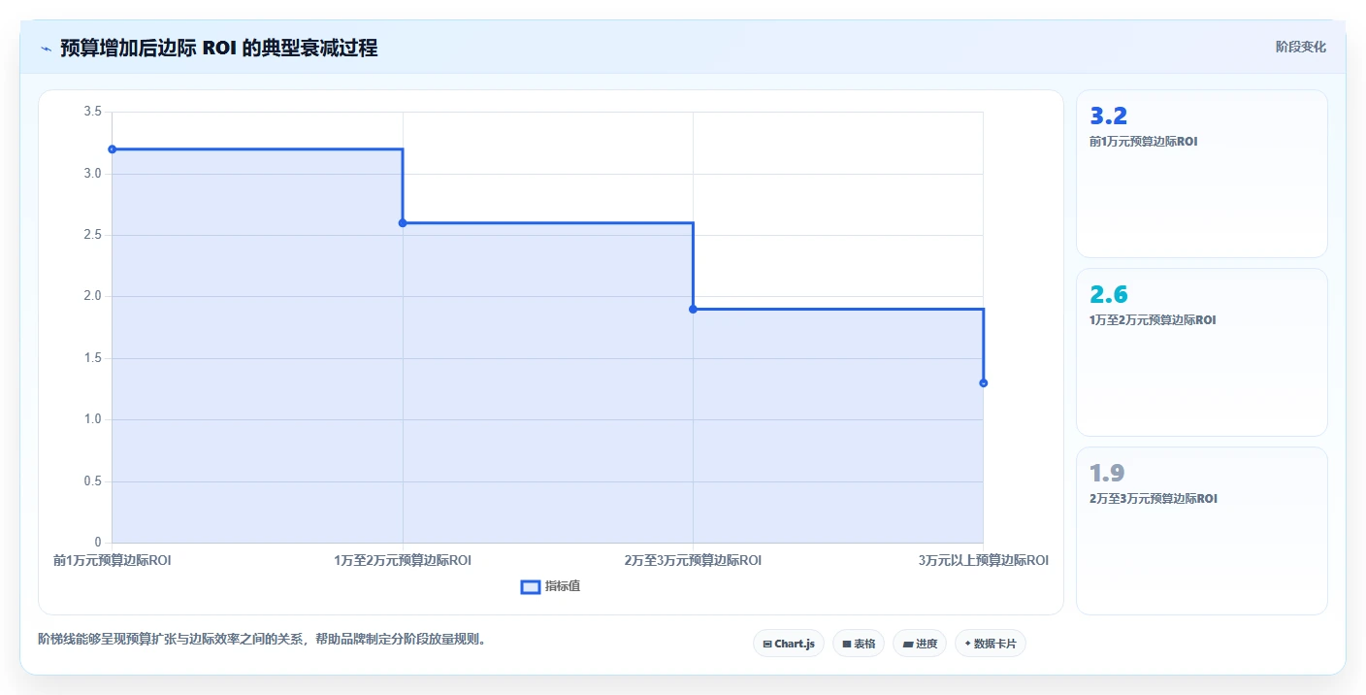1366x695 pixels.
Task: Click the footnote text about 阶梯线
Action: tap(262, 640)
